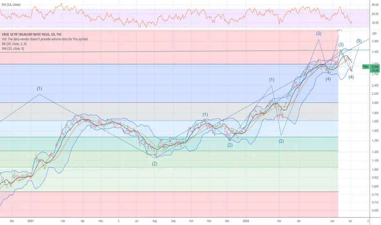Open the BB (20, close, 2, 0) indicator legend
Screen dimensions: 381x225
14,44
